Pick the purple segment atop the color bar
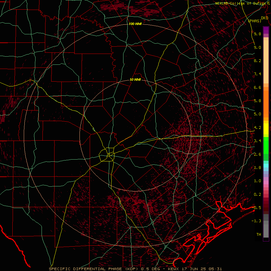This screenshot has height=271, width=271. [x=266, y=30]
